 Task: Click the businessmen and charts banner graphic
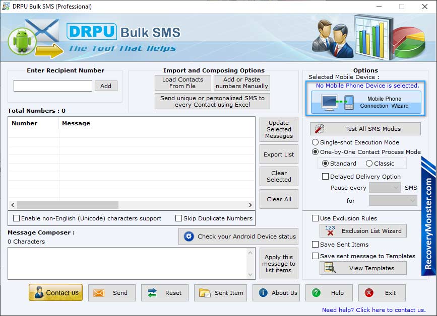click(x=368, y=37)
